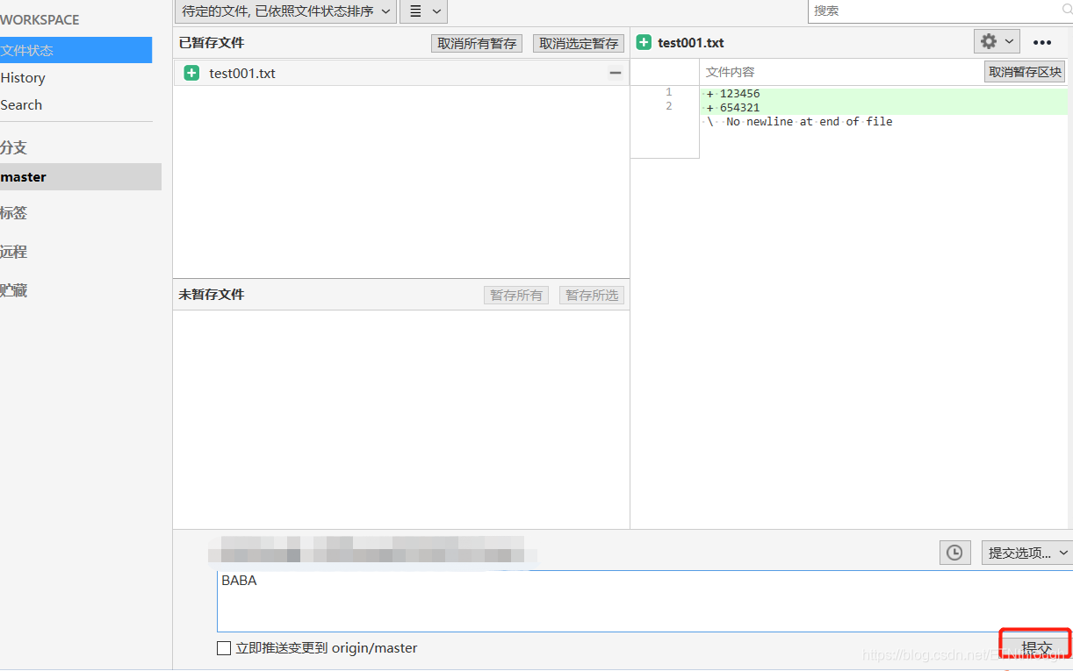Click the green added icon beside staged test001.txt
Image resolution: width=1073 pixels, height=671 pixels.
[191, 73]
